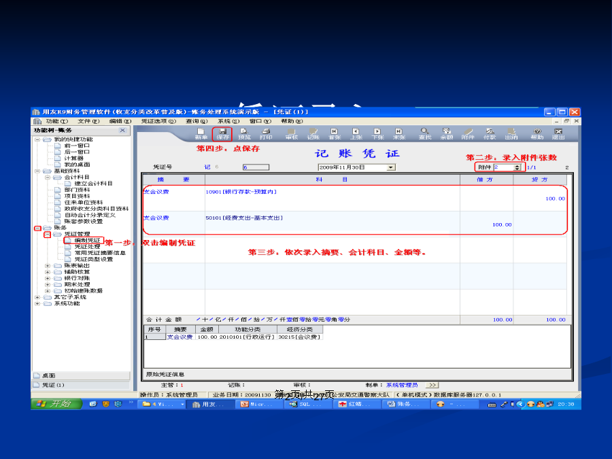Select 部门资料 tree item

coord(77,190)
